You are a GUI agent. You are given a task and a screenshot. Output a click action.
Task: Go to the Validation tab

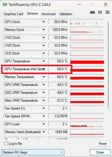click(x=66, y=14)
